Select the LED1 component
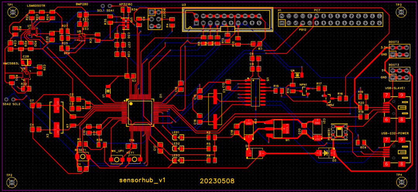 click(x=178, y=137)
